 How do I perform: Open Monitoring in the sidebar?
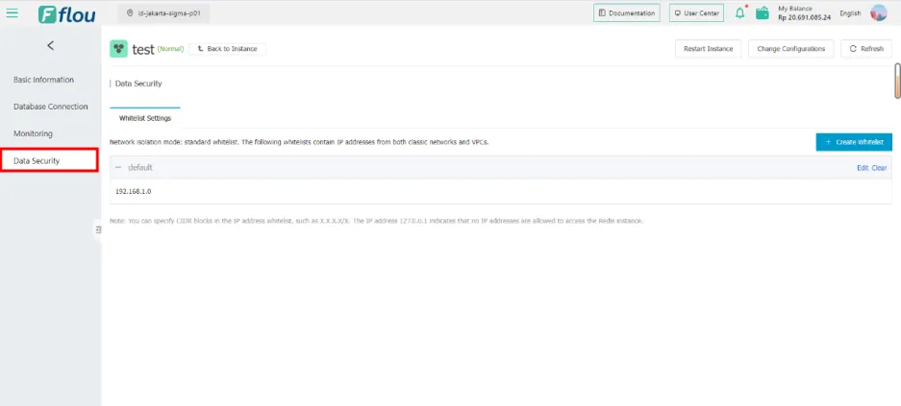(34, 133)
